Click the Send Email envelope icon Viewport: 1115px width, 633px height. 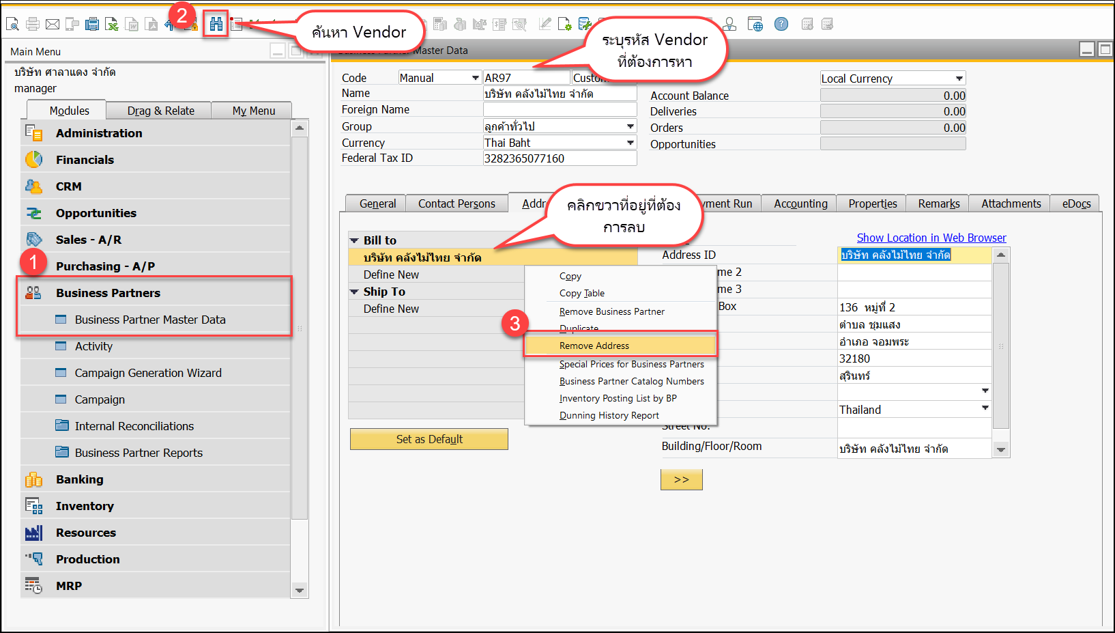tap(53, 24)
